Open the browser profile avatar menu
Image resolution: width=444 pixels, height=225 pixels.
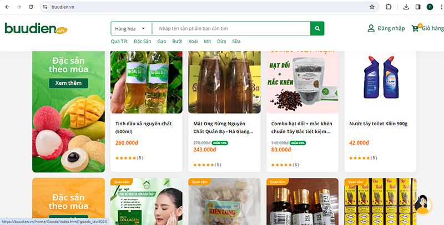[430, 7]
